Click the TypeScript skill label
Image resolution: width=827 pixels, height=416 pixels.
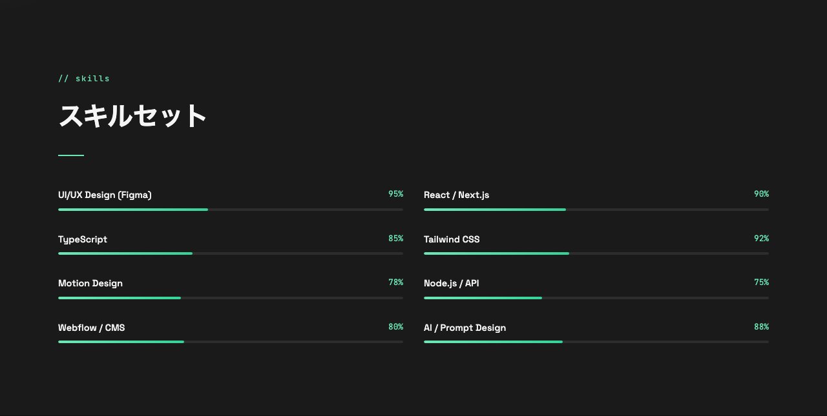pos(83,239)
